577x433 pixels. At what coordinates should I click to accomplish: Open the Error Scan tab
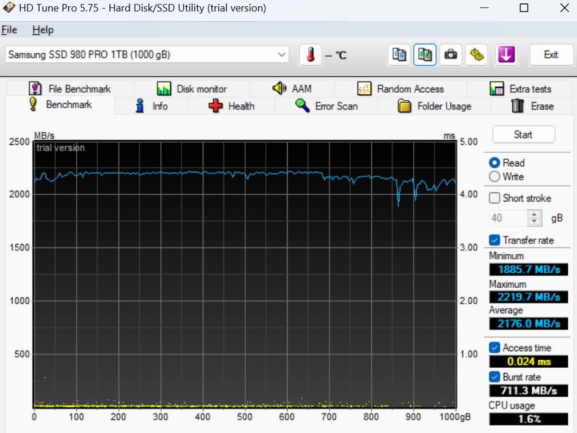(x=327, y=106)
